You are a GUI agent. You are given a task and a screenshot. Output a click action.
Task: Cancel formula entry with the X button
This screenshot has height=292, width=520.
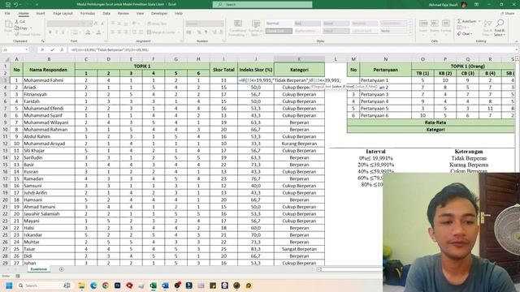tap(42, 49)
